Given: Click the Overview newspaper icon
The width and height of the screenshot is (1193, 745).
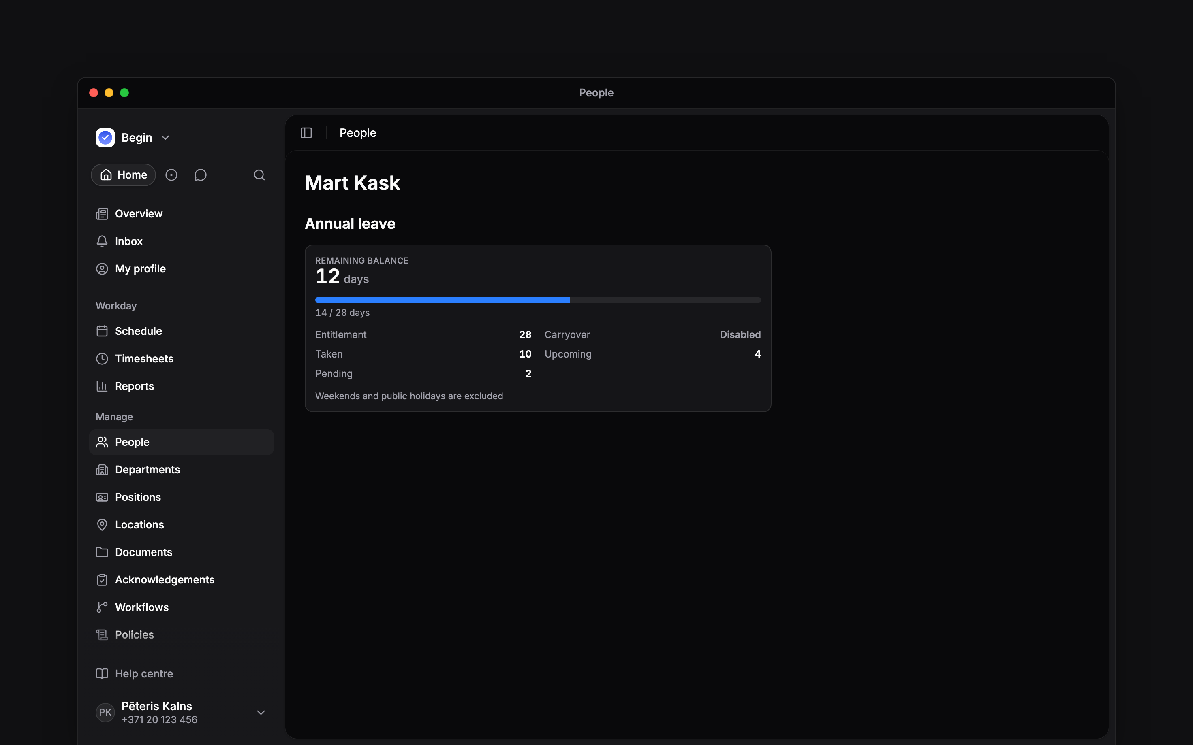Looking at the screenshot, I should coord(102,214).
